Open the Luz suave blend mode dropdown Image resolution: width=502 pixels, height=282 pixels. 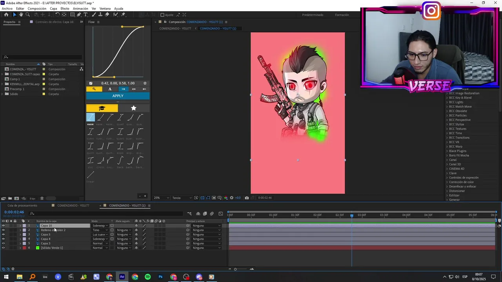click(x=100, y=235)
